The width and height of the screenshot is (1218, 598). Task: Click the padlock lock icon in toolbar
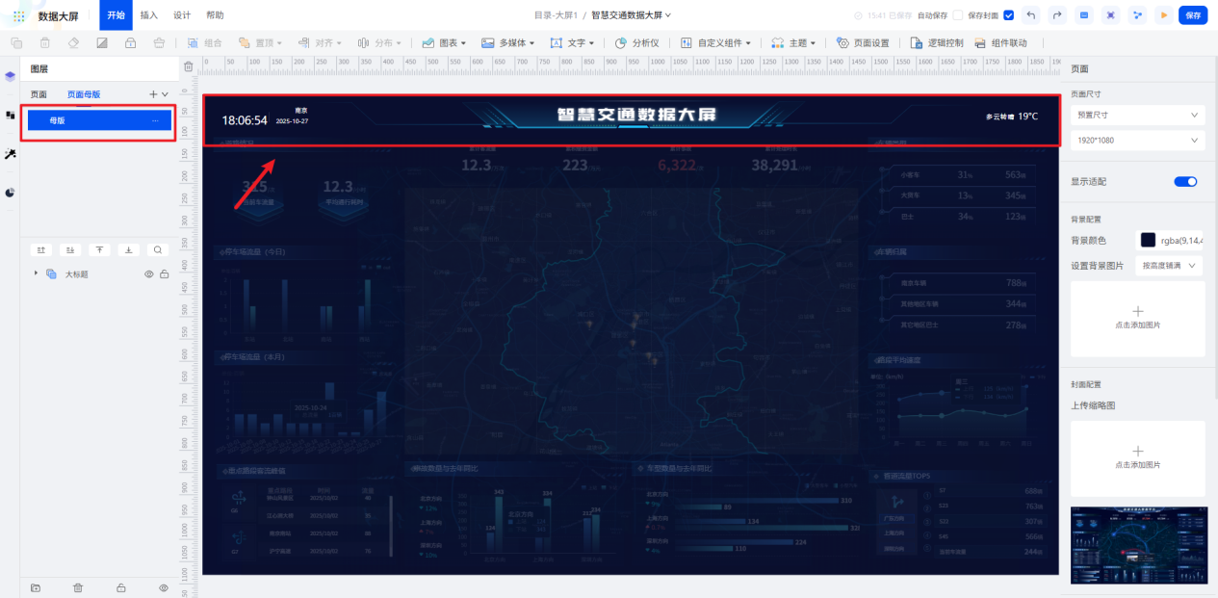click(x=131, y=43)
